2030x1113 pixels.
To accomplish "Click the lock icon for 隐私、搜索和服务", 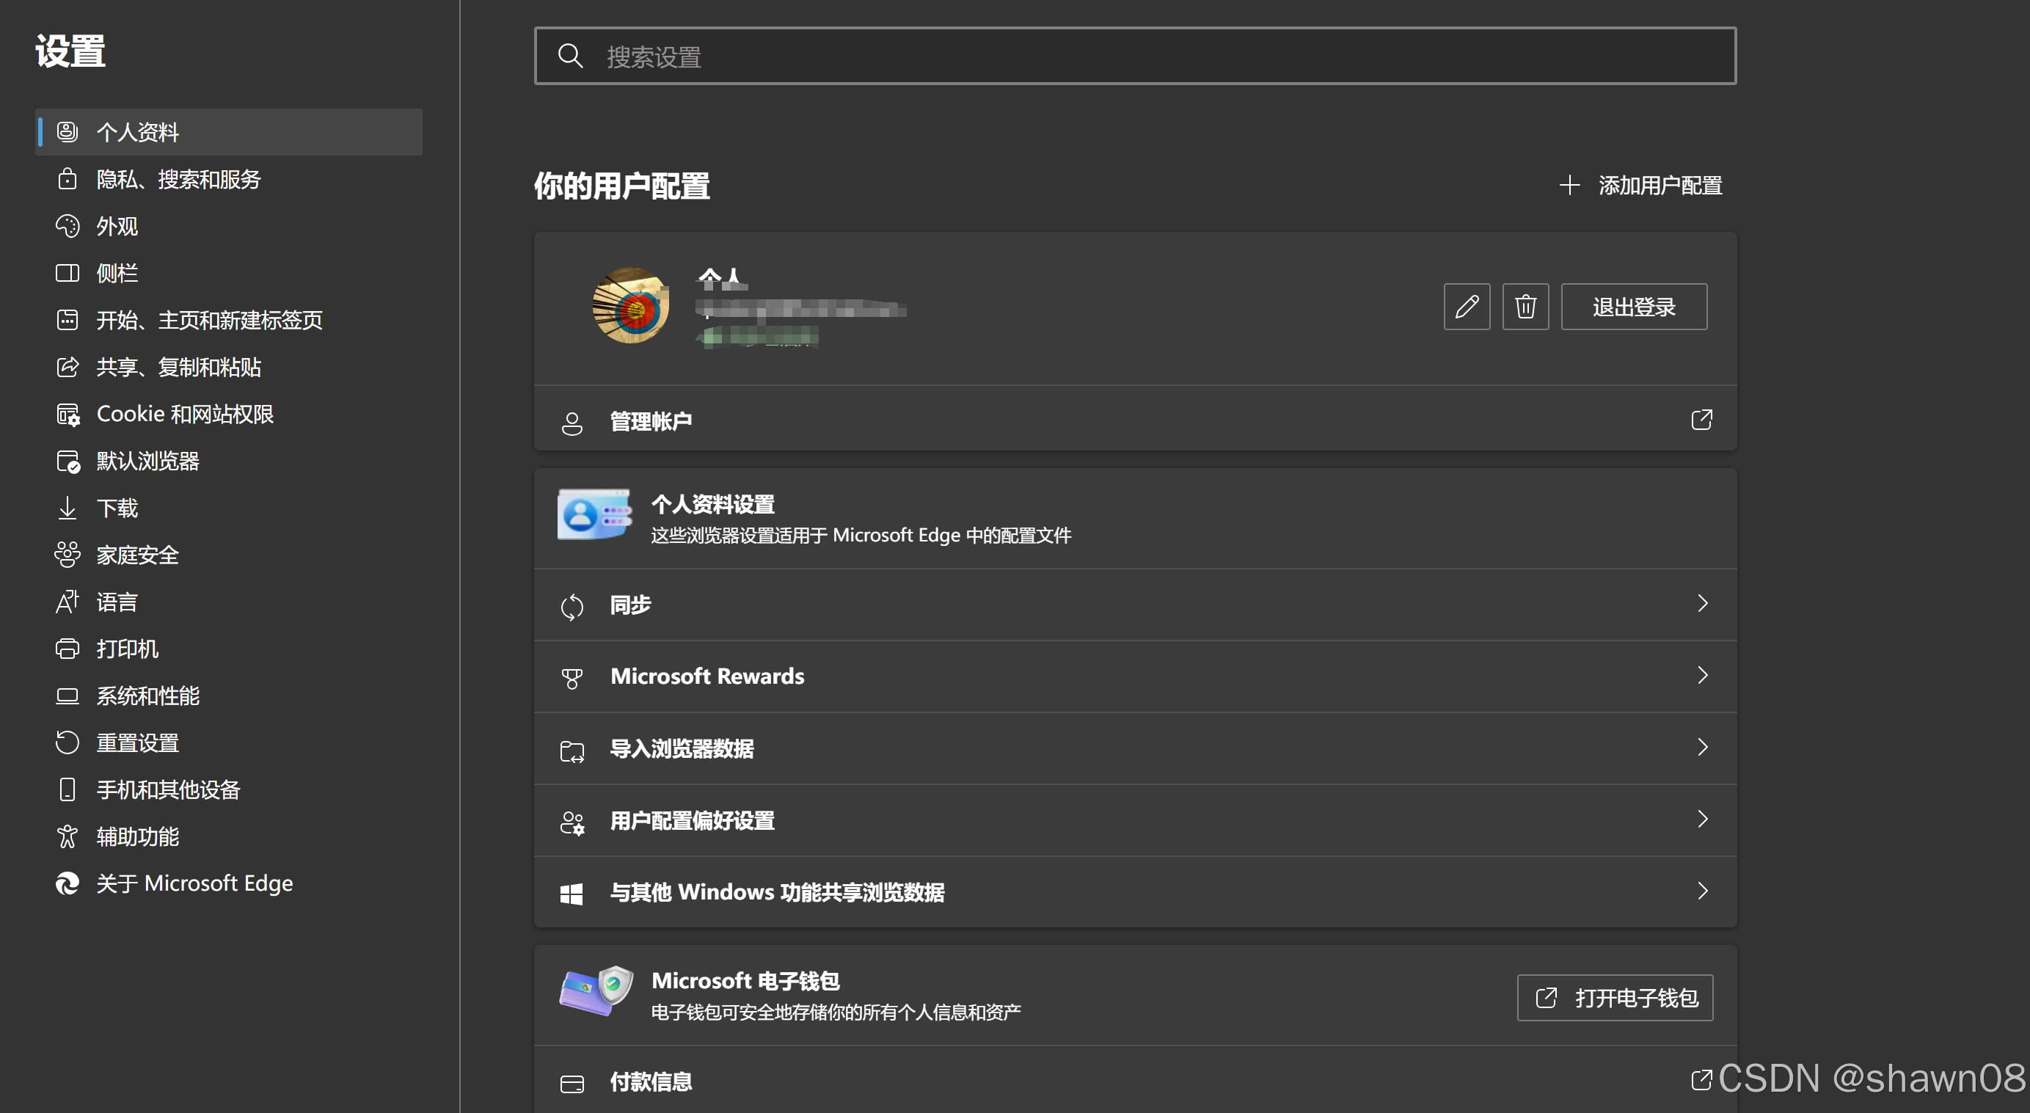I will point(67,179).
